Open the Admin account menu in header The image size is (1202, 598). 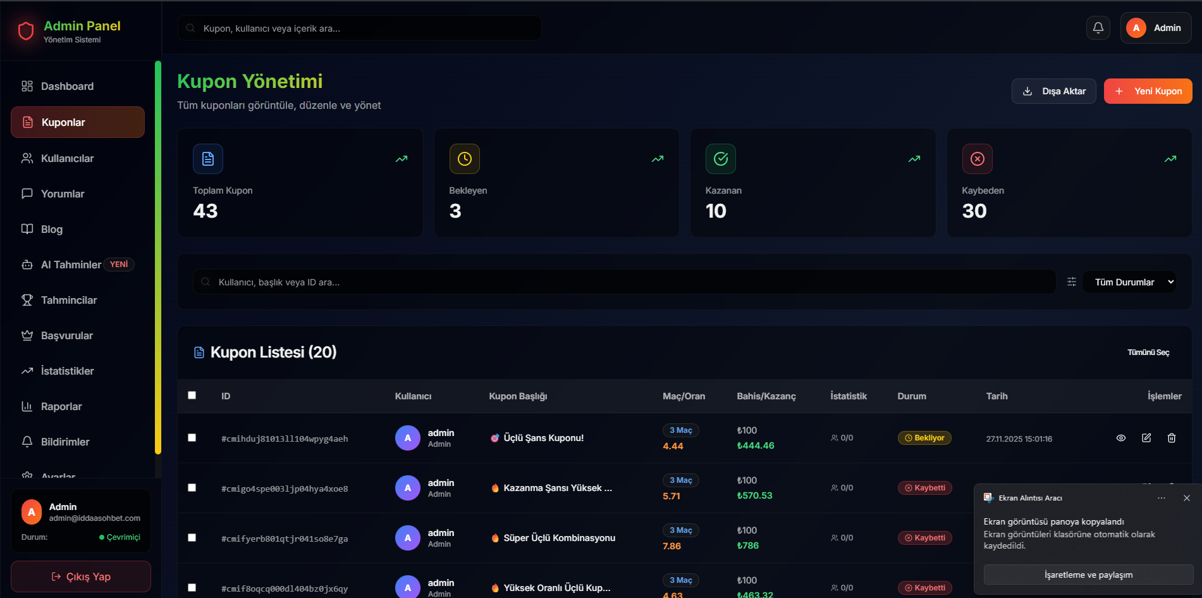tap(1155, 28)
